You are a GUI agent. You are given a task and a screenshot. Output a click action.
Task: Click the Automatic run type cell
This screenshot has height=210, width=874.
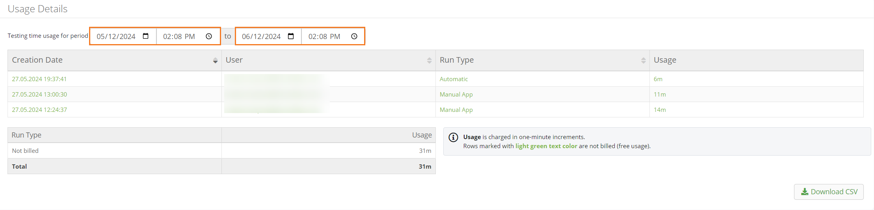[454, 79]
